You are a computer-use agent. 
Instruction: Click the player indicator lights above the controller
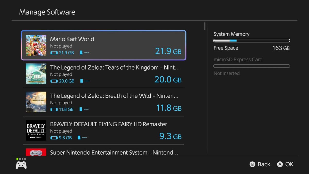[x=21, y=159]
